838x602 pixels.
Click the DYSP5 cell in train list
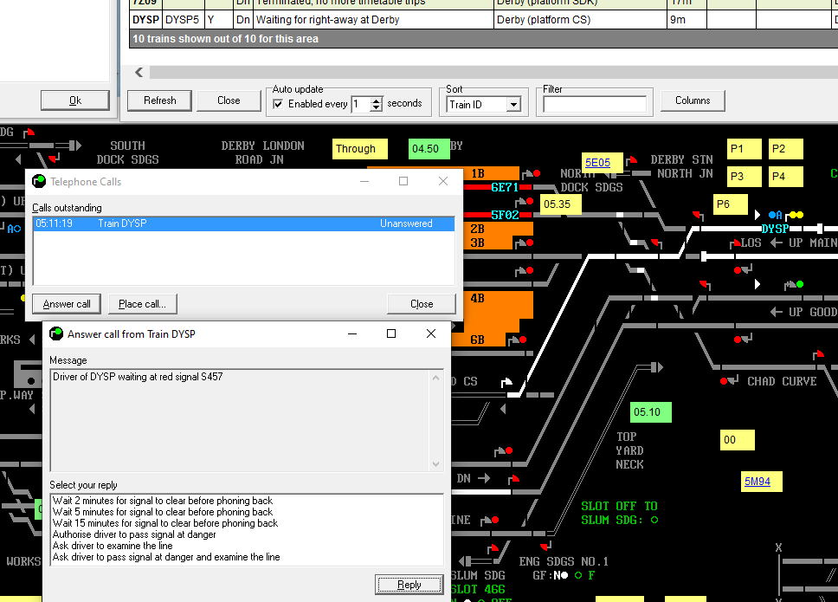pyautogui.click(x=184, y=20)
